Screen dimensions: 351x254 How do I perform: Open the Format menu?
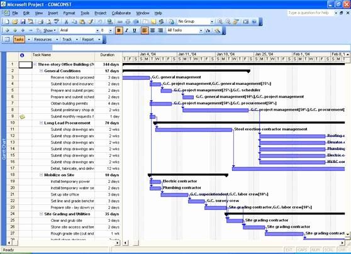[x=69, y=13]
